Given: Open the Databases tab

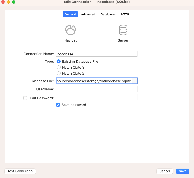Looking at the screenshot, I should click(108, 14).
